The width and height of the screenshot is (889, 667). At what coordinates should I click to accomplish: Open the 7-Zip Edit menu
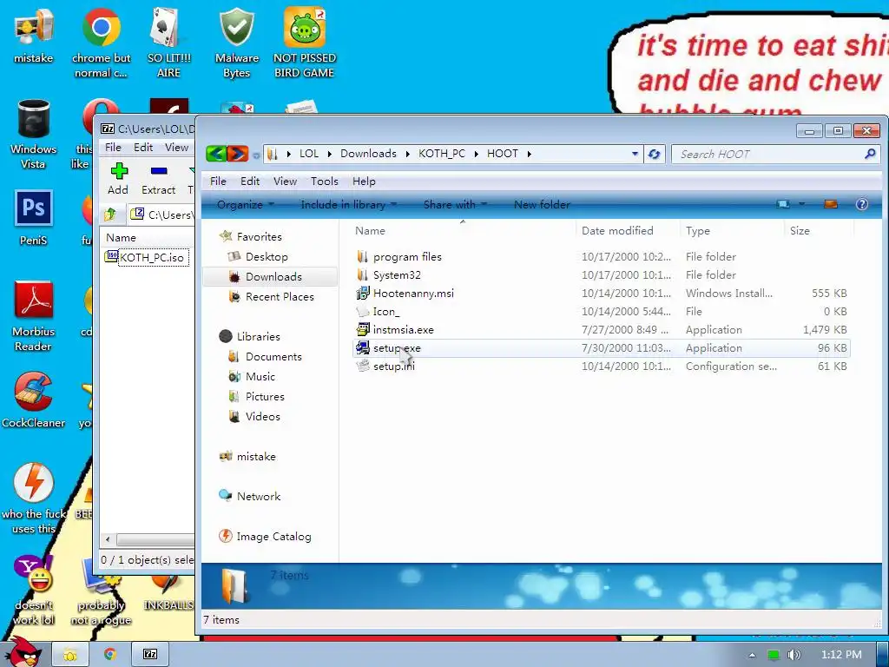pos(143,148)
